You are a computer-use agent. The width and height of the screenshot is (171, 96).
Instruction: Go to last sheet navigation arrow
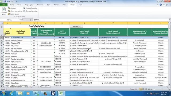7,87
